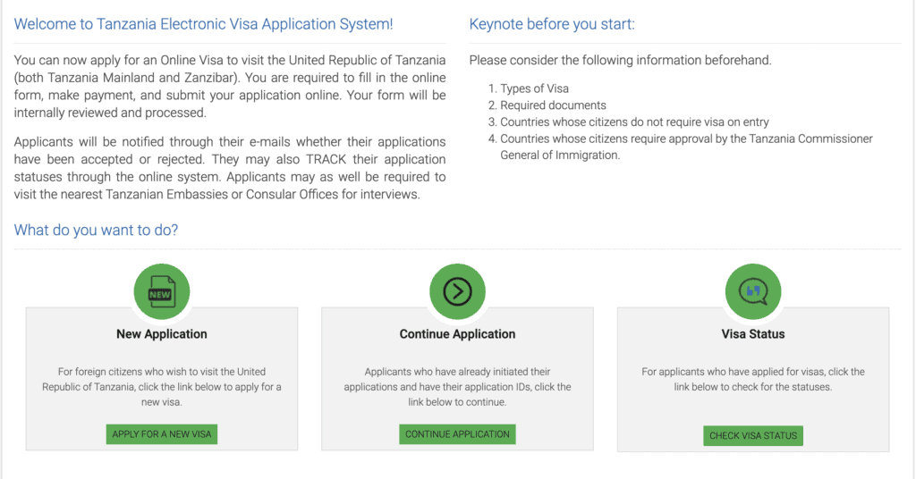The image size is (916, 479).
Task: Click the What do you want to do heading
Action: point(96,230)
